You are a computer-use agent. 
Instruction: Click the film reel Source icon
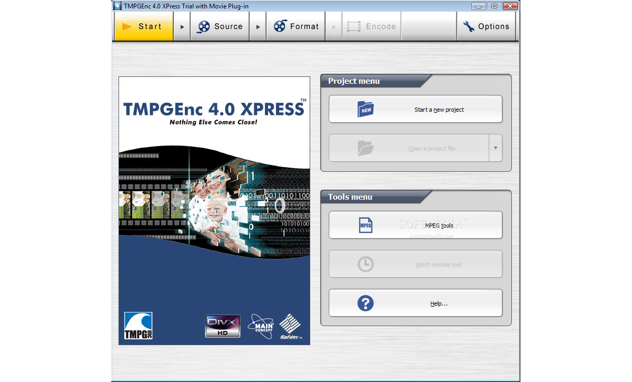(204, 26)
